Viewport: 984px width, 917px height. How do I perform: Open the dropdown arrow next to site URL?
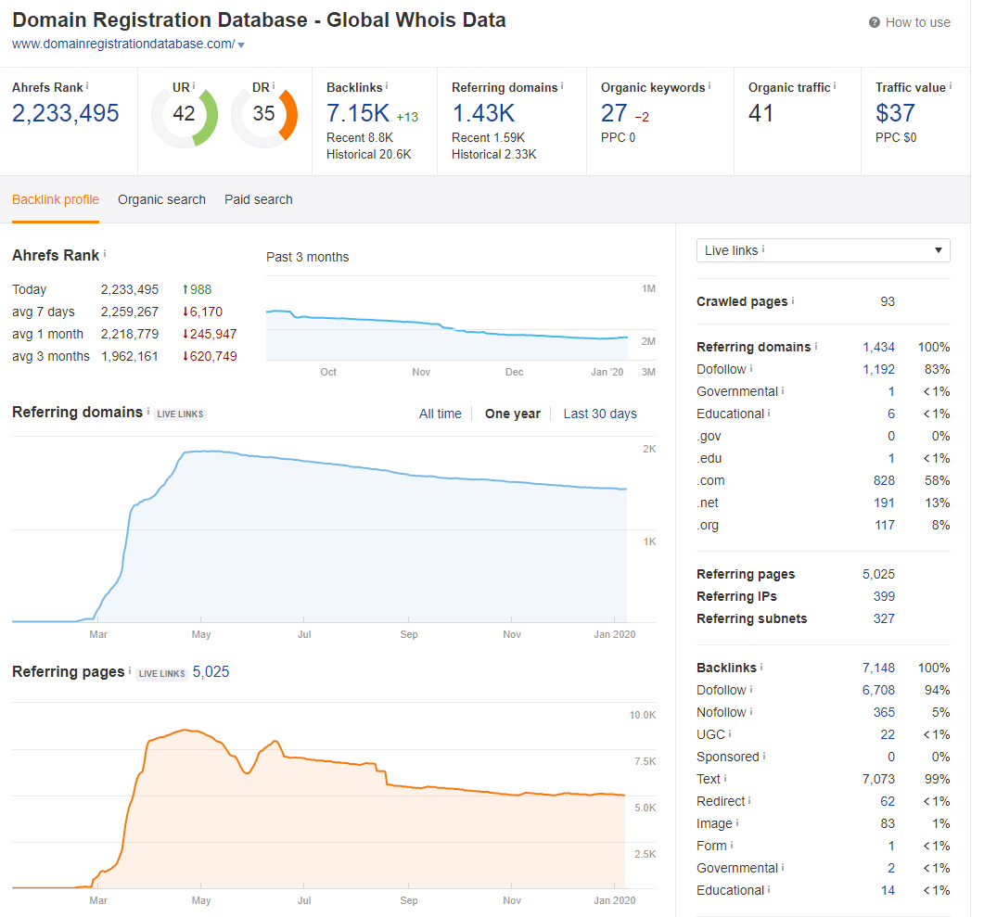pos(241,45)
